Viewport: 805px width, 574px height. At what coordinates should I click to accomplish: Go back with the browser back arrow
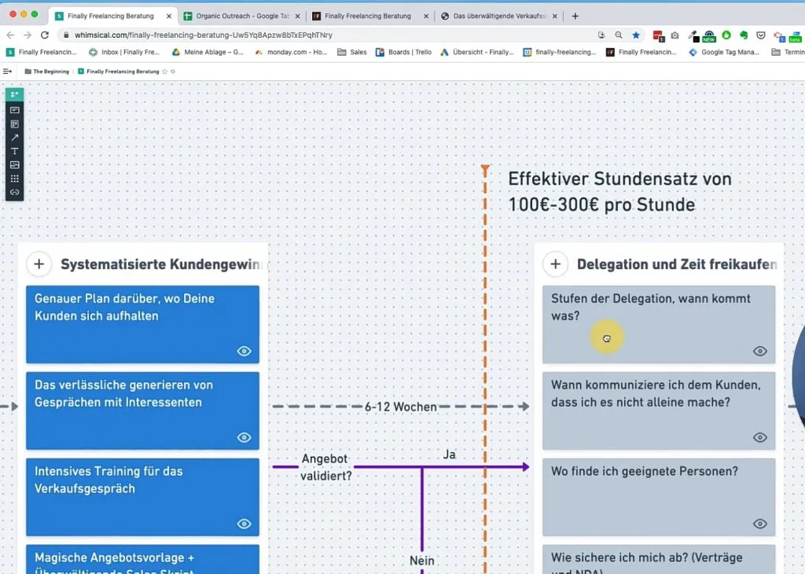[x=10, y=35]
